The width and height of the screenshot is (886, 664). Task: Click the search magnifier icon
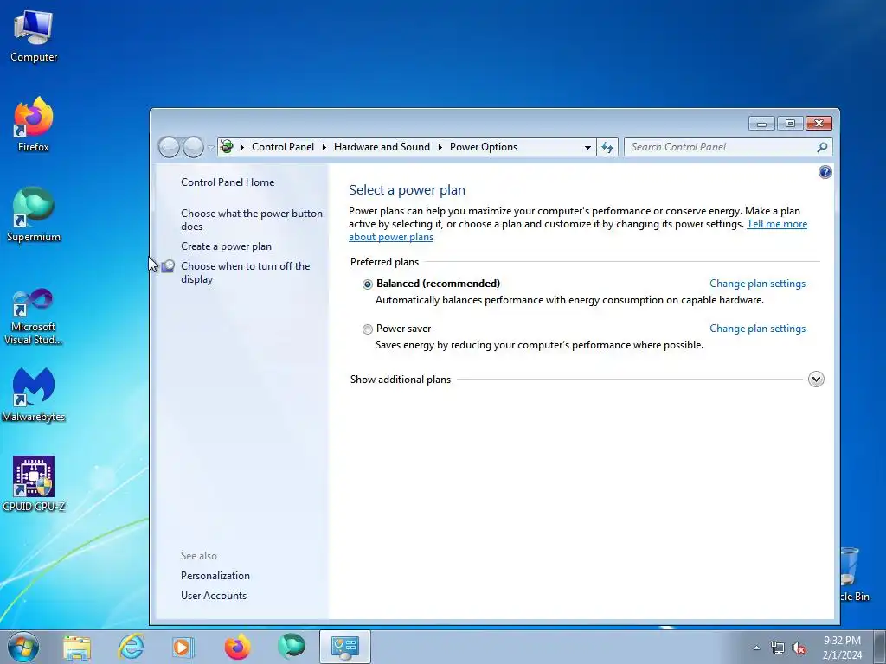(x=822, y=147)
